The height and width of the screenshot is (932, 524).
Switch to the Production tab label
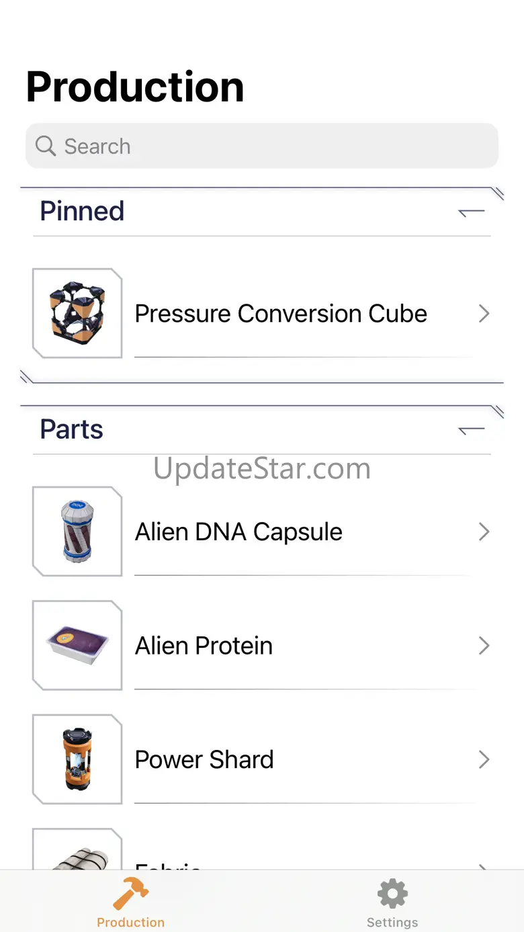(x=130, y=922)
